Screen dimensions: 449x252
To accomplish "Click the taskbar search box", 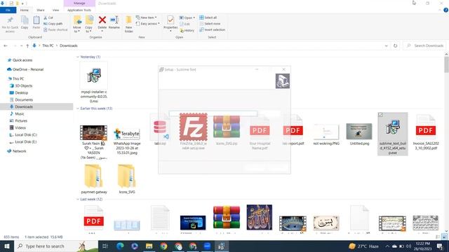I will pyautogui.click(x=56, y=246).
